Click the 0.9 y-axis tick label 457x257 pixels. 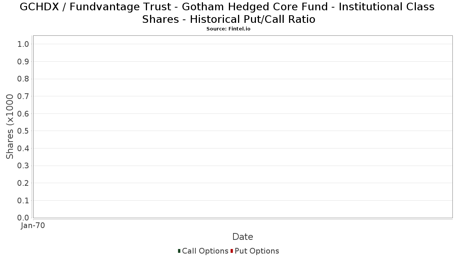point(23,62)
